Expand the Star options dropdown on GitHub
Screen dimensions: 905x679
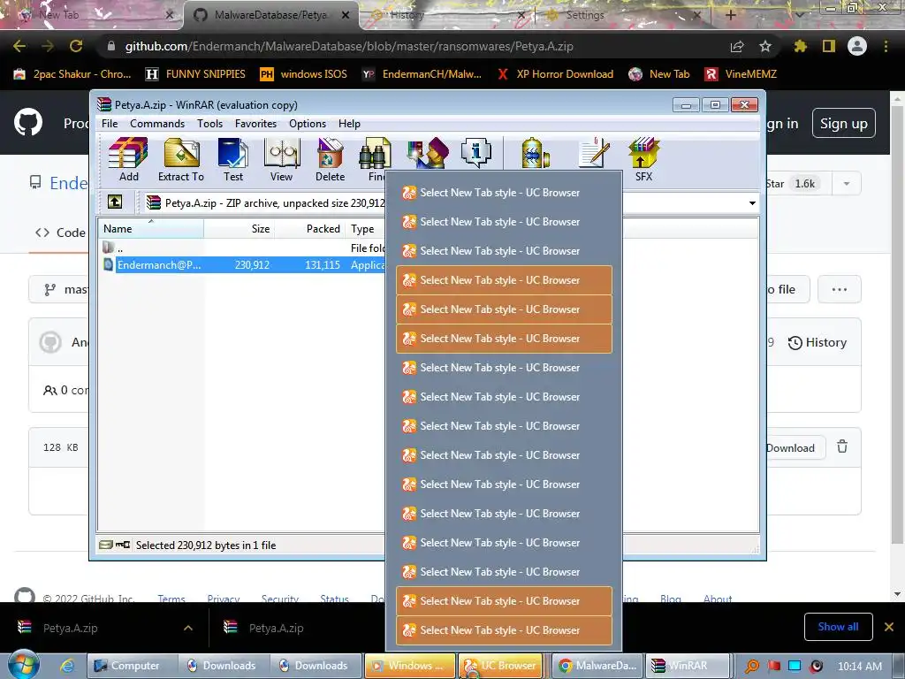[x=847, y=184]
